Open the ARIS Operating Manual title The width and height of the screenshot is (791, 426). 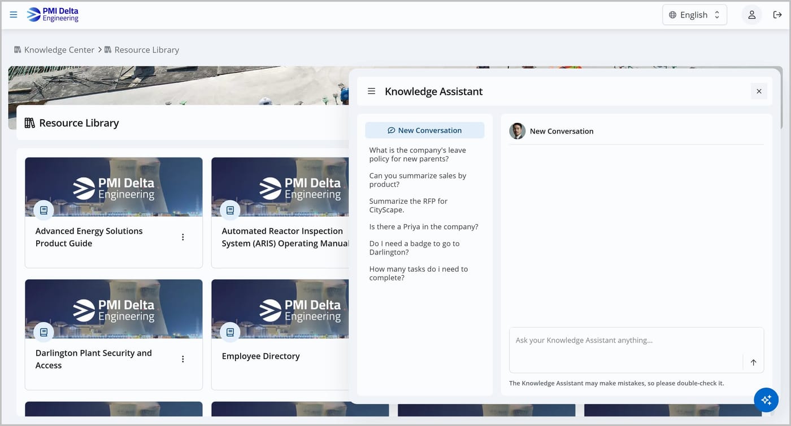(x=285, y=237)
